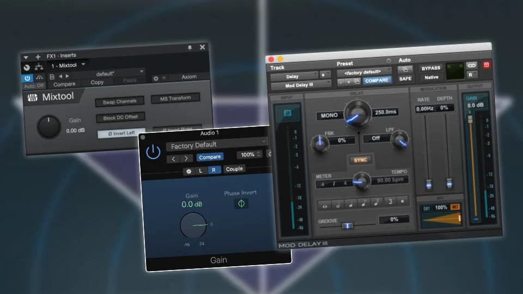Toggle Block DC Offset in Mixtool

(120, 118)
